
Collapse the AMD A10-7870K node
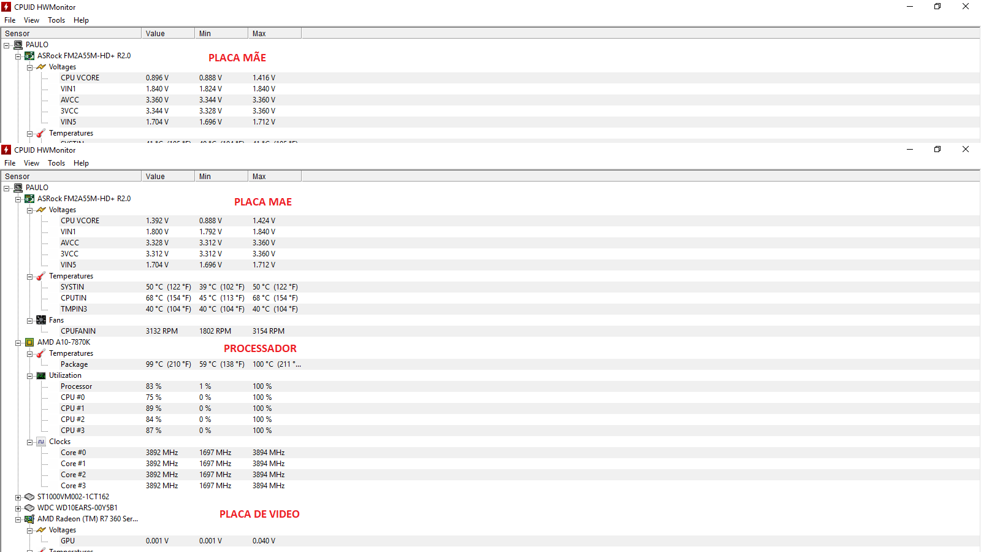tap(18, 343)
